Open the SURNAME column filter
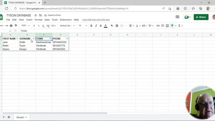Image resolution: width=215 pixels, height=121 pixels. pos(34,39)
